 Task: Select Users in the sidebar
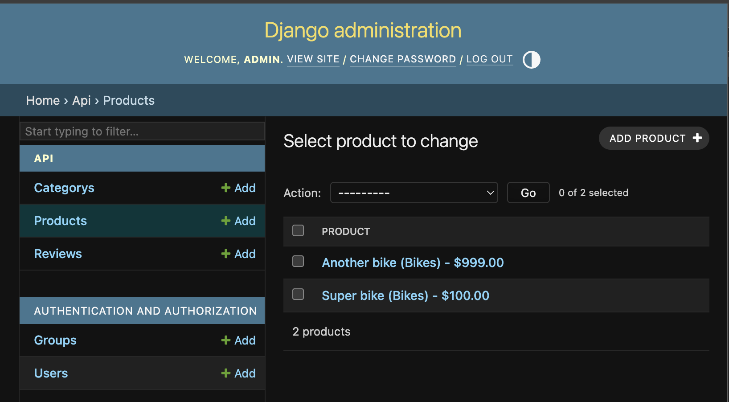click(51, 373)
